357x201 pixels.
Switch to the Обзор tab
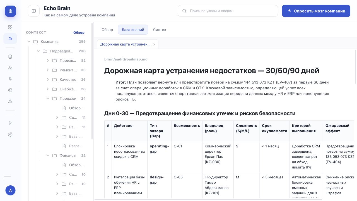pyautogui.click(x=107, y=30)
